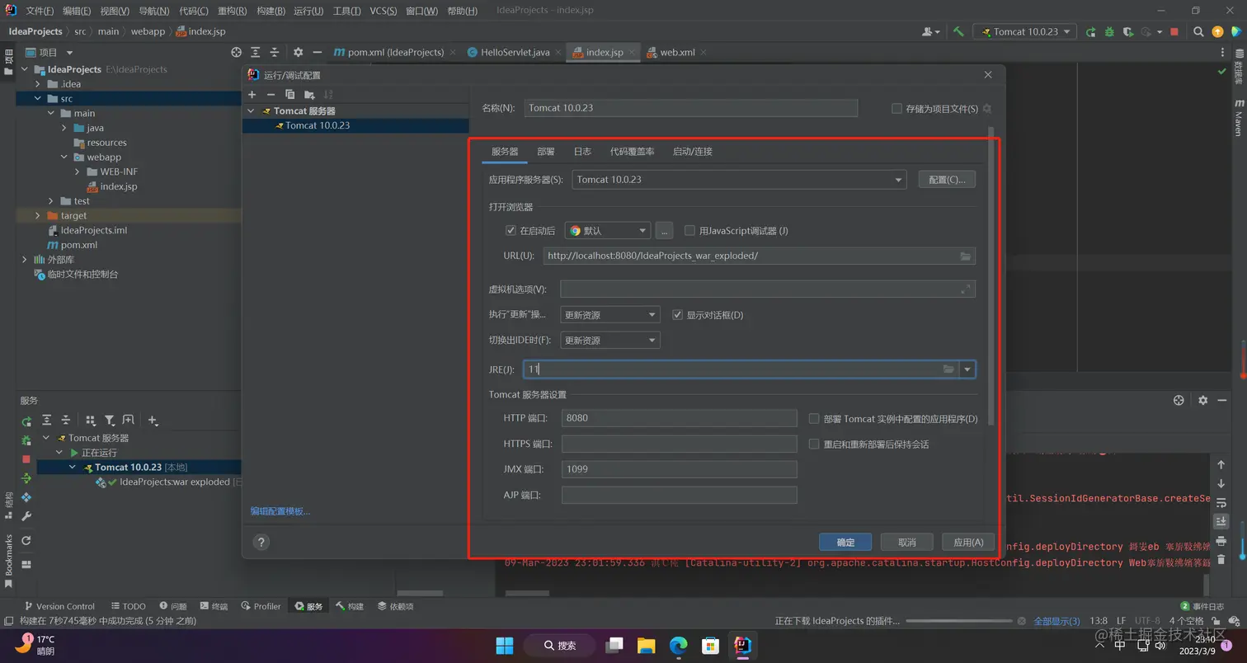Viewport: 1247px width, 663px height.
Task: Click the orange IDE update arrow icon
Action: point(1218,31)
